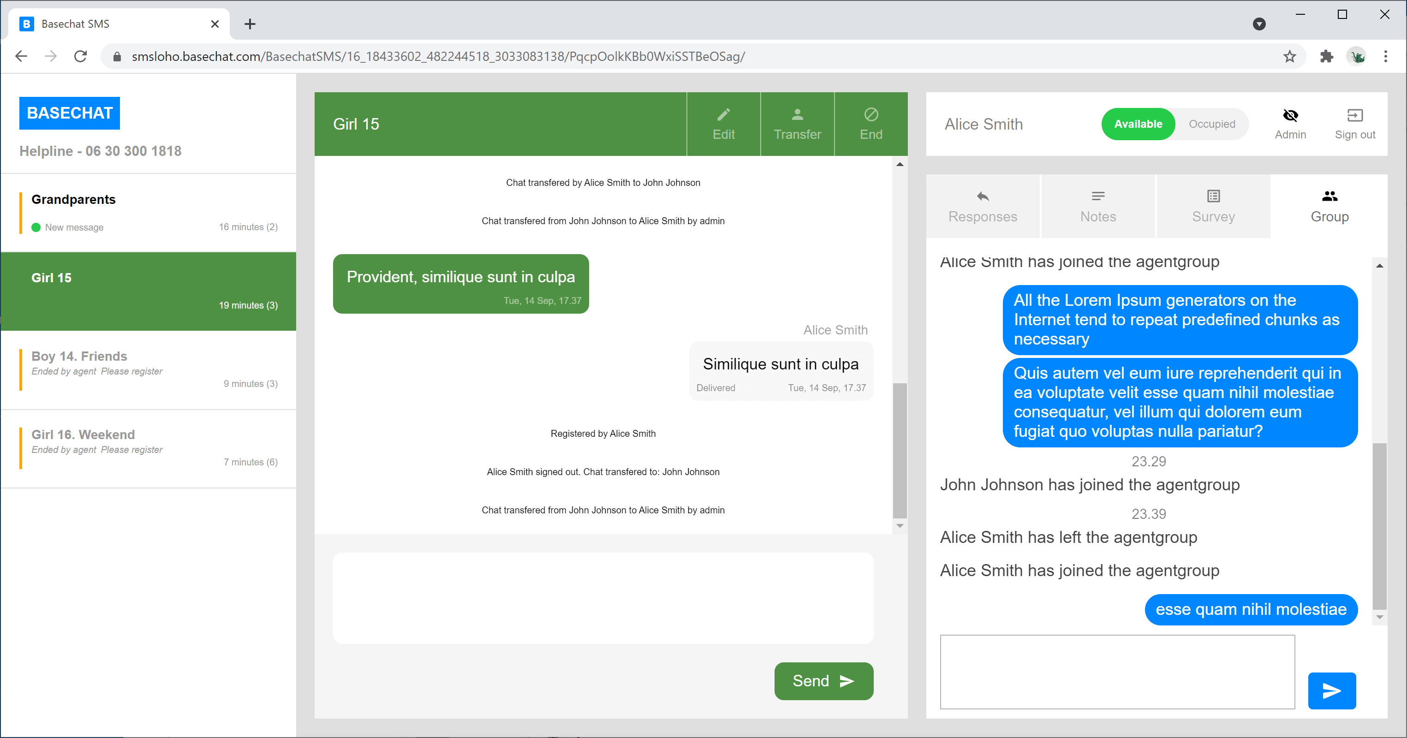Open the browser extensions puzzle icon
1407x738 pixels.
(x=1326, y=56)
